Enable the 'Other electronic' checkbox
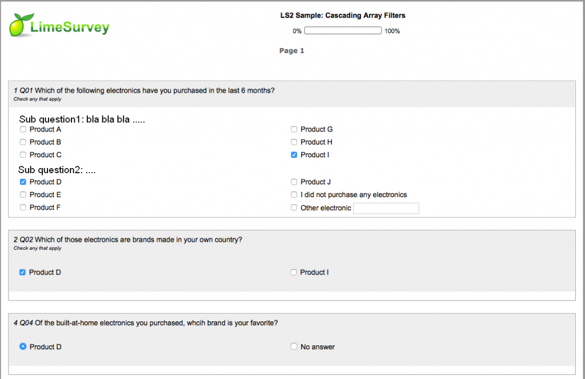 click(294, 208)
